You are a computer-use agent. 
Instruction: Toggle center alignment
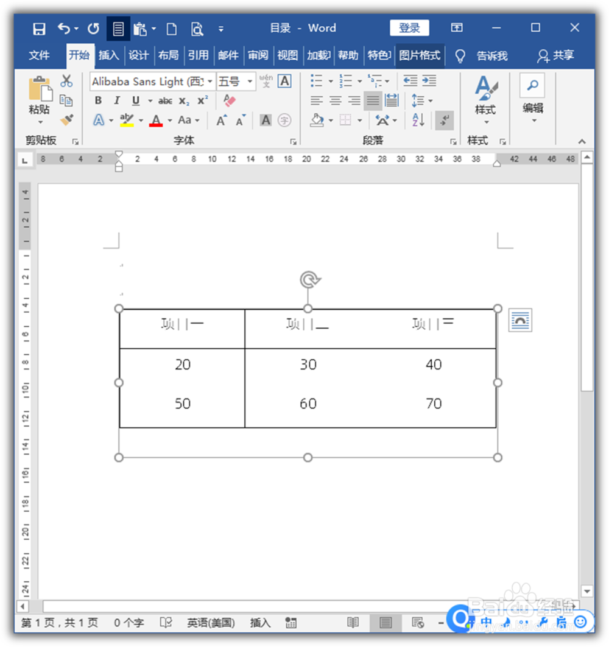click(336, 100)
